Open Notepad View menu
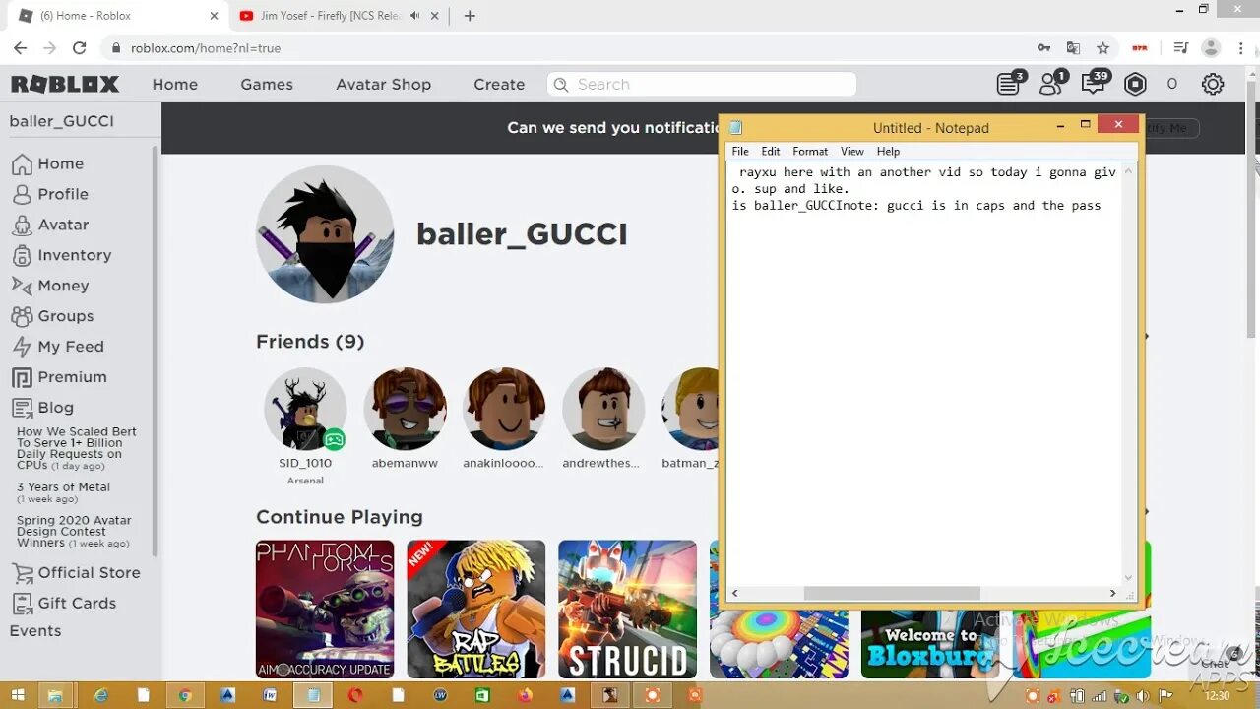The image size is (1260, 709). tap(852, 151)
